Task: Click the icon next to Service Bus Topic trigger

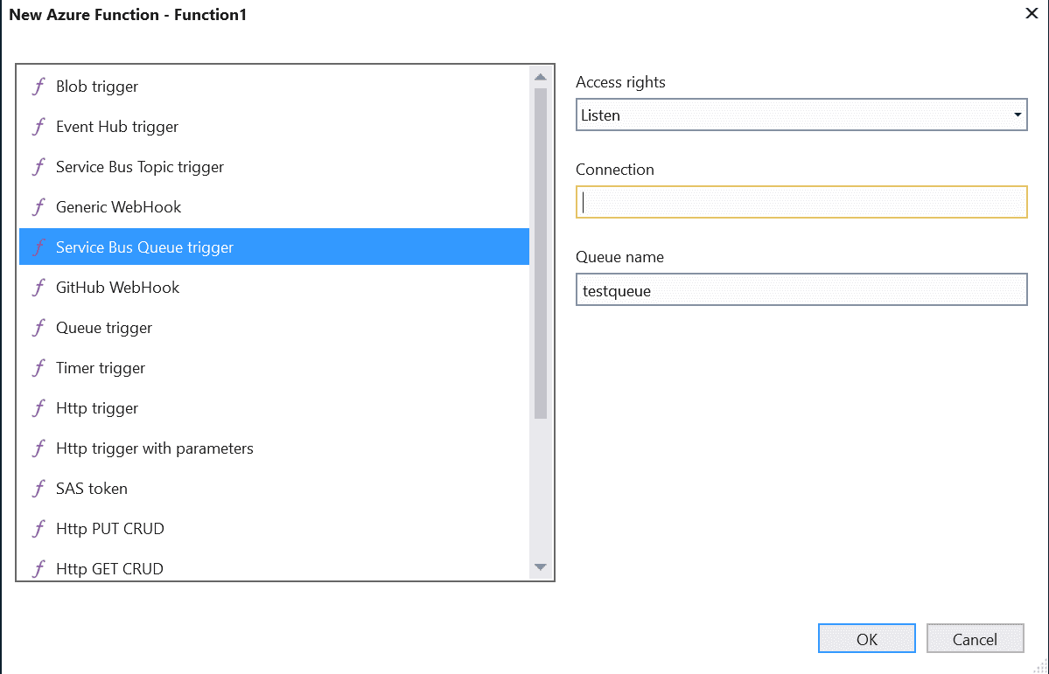Action: tap(38, 166)
